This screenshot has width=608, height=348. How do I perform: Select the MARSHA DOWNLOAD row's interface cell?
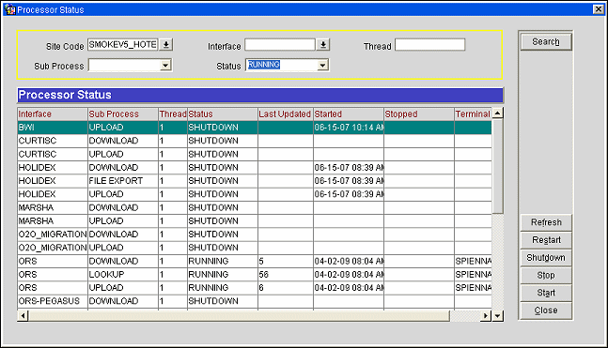tap(53, 207)
